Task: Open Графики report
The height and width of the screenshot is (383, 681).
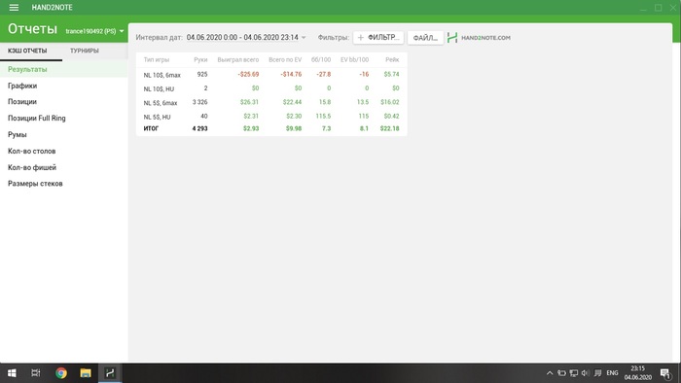Action: 63,86
